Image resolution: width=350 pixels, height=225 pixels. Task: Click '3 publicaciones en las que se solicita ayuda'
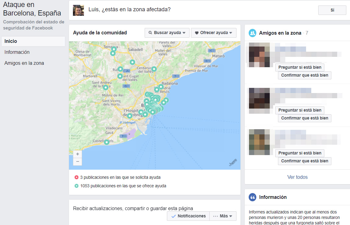coord(120,178)
